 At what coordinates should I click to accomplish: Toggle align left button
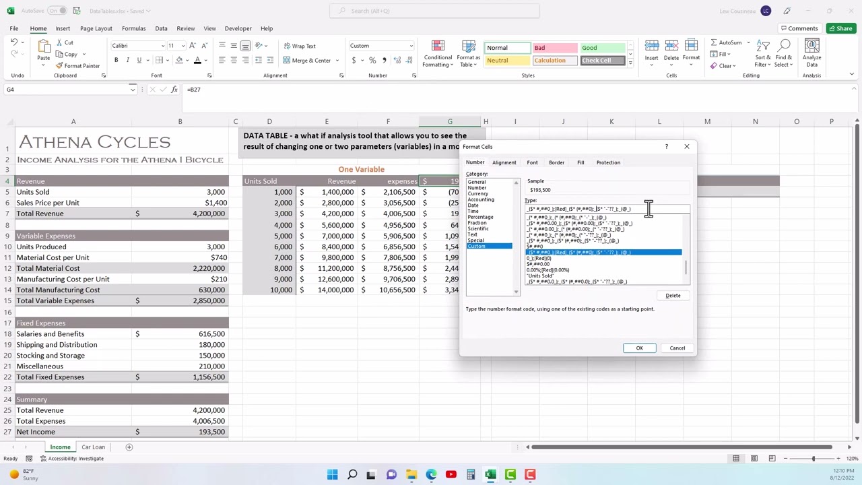[x=222, y=60]
